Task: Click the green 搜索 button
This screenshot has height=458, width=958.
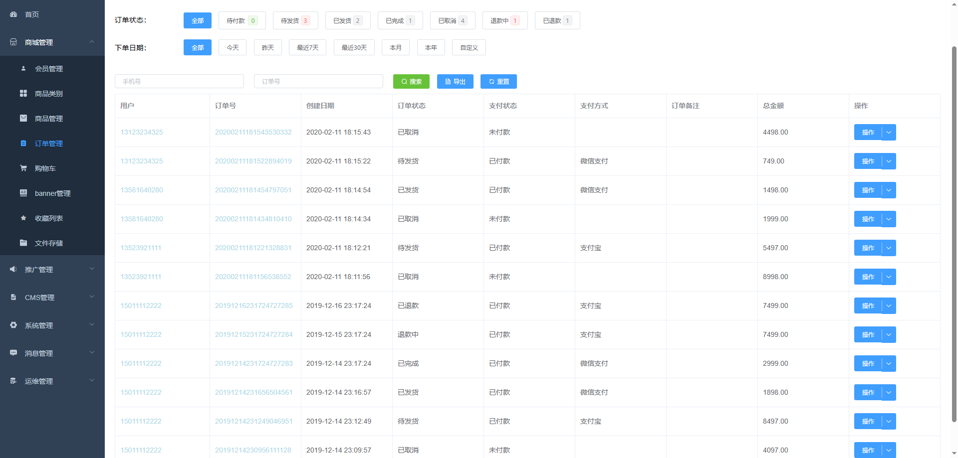Action: (x=411, y=82)
